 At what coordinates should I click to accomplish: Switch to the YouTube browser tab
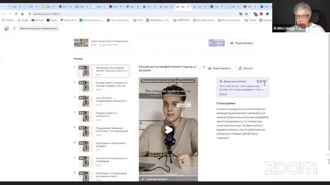pos(250,7)
